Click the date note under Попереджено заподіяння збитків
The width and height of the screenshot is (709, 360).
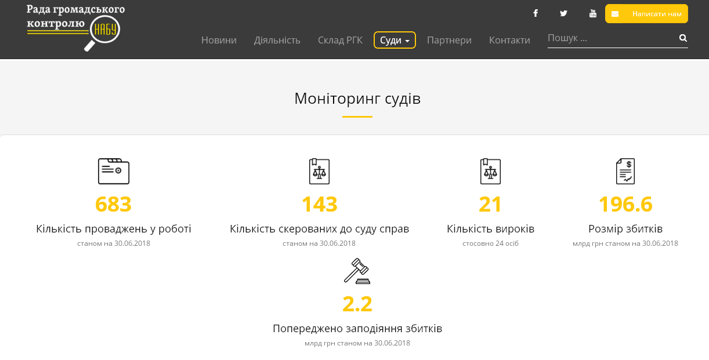point(357,343)
